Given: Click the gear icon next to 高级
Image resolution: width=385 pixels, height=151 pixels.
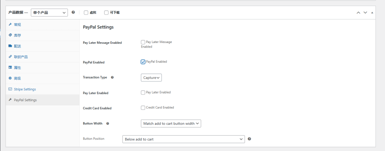Looking at the screenshot, I should 10,78.
